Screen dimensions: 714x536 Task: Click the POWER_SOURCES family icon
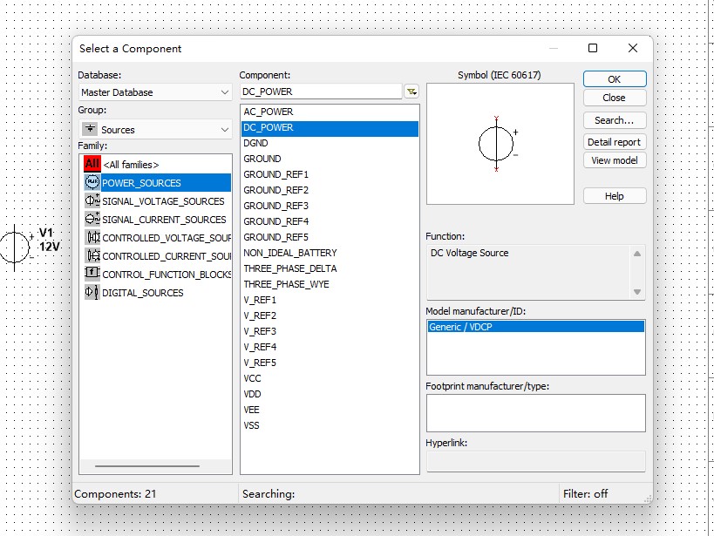pyautogui.click(x=92, y=182)
